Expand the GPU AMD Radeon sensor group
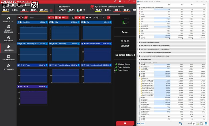 (138, 60)
